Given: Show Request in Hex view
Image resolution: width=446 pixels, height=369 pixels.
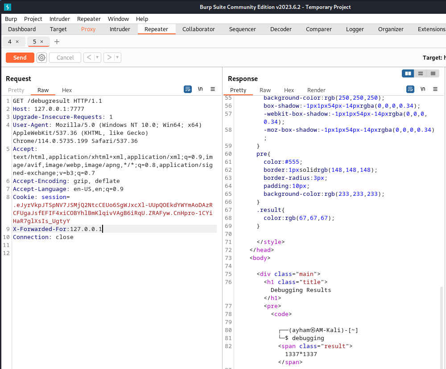Looking at the screenshot, I should [67, 90].
